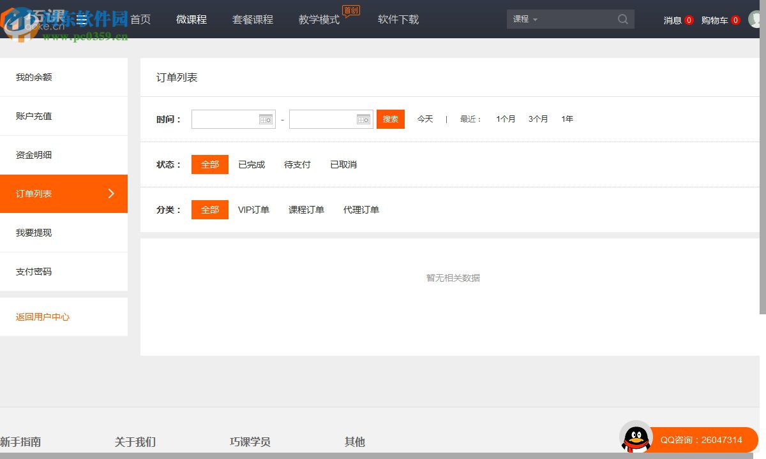Switch to 套餐课程 in top navigation

pos(253,19)
